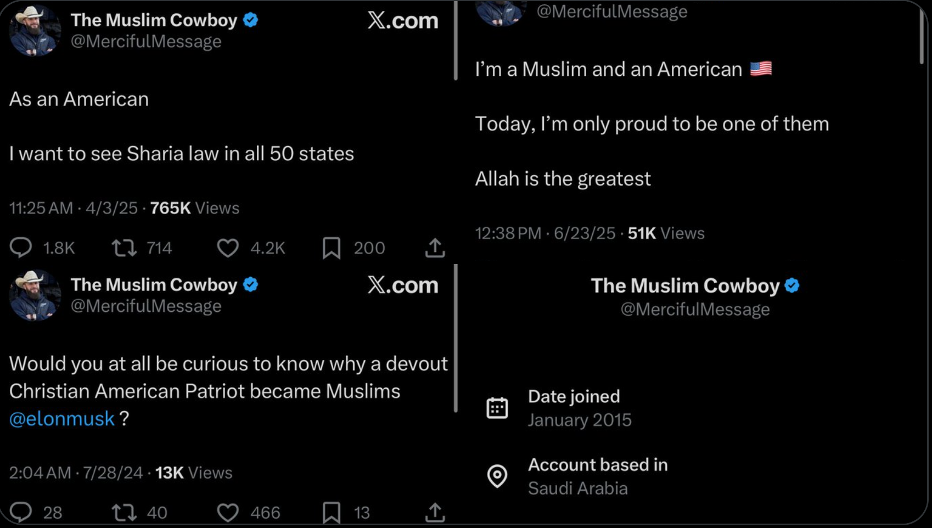Share the 13K views tweet

pos(435,513)
